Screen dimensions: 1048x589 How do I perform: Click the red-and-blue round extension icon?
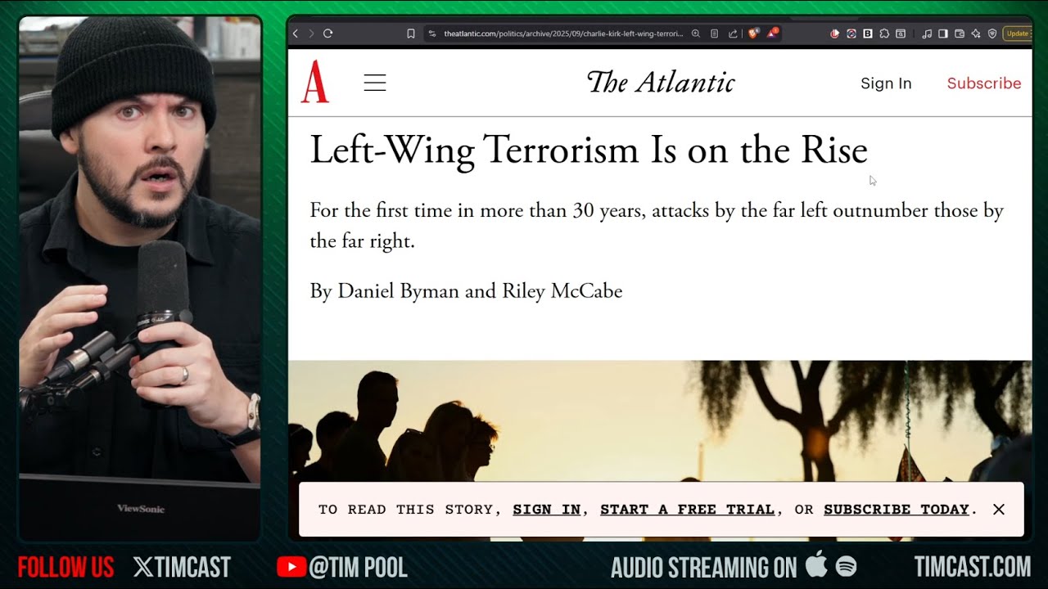coord(851,34)
